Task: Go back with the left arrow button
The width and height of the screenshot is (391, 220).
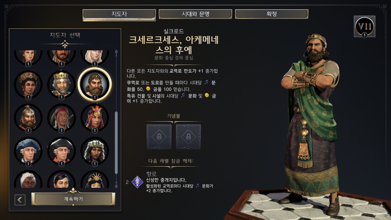Action: (20, 199)
